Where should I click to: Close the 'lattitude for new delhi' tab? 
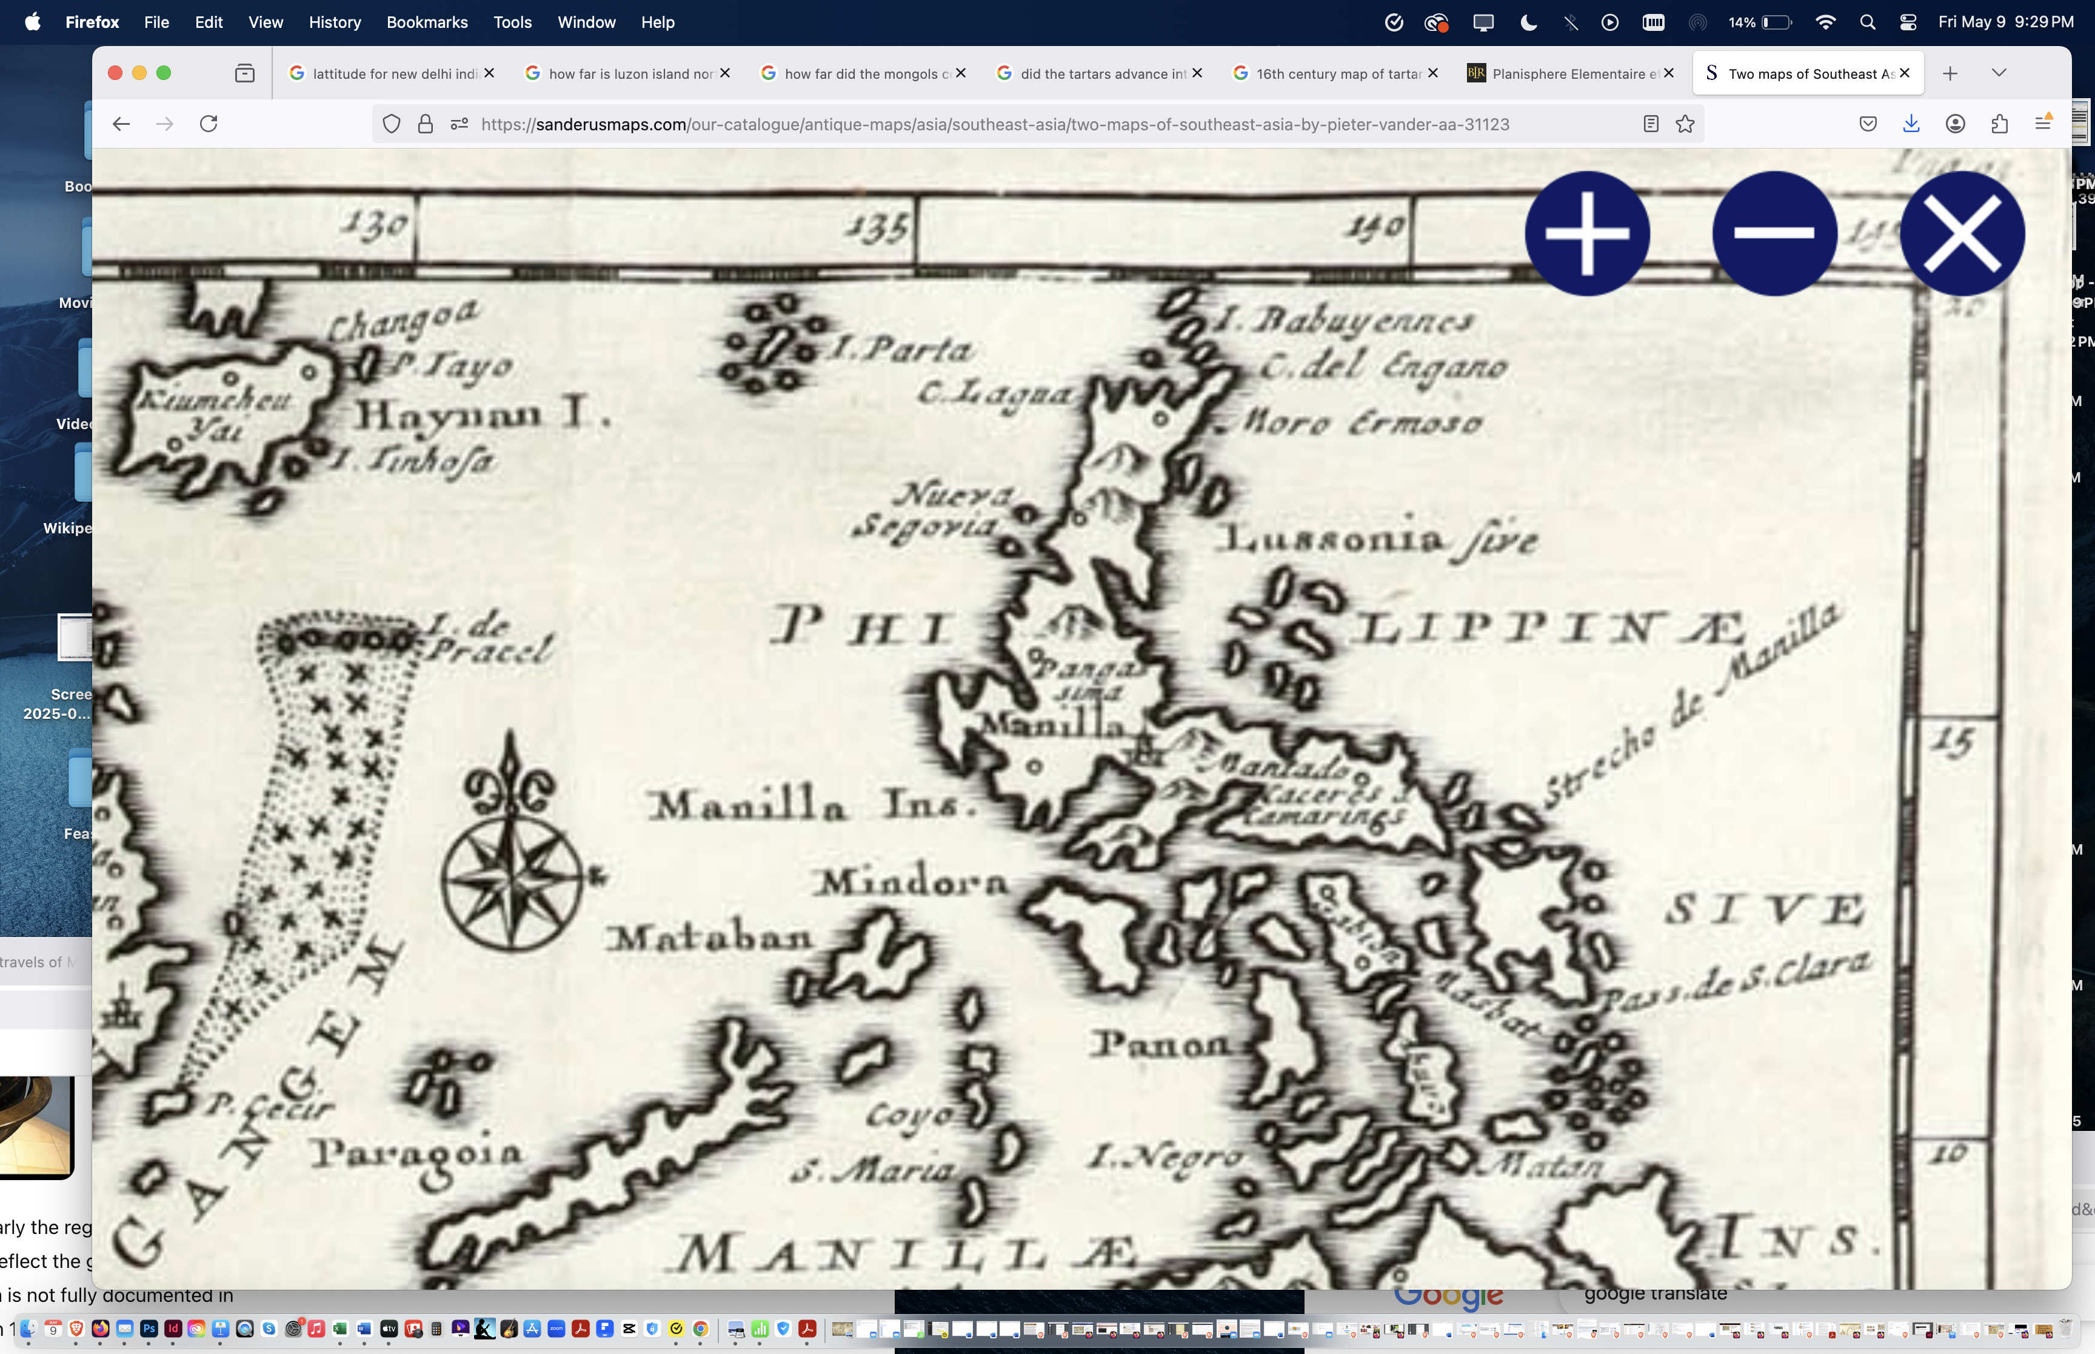[489, 73]
